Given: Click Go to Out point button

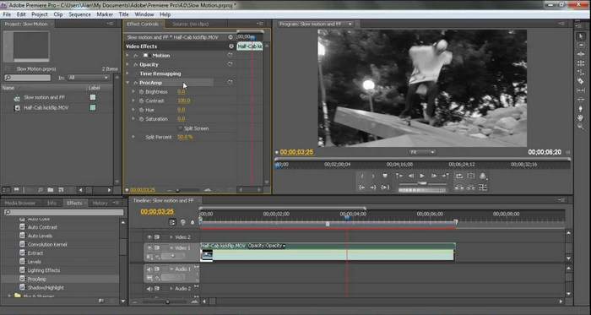Looking at the screenshot, I should point(373,187).
